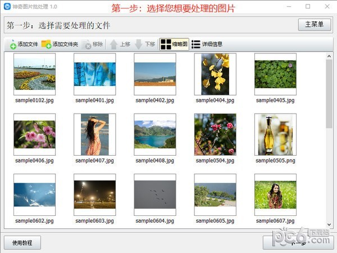Click file name sample0405.jpg

click(x=275, y=101)
